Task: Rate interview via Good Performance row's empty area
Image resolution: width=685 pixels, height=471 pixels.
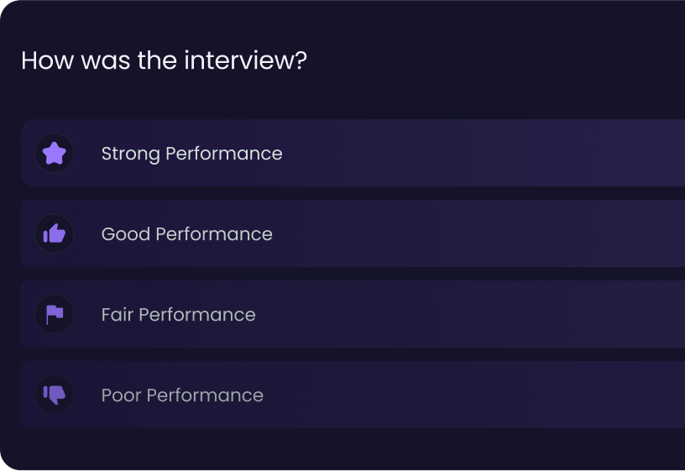Action: [480, 233]
